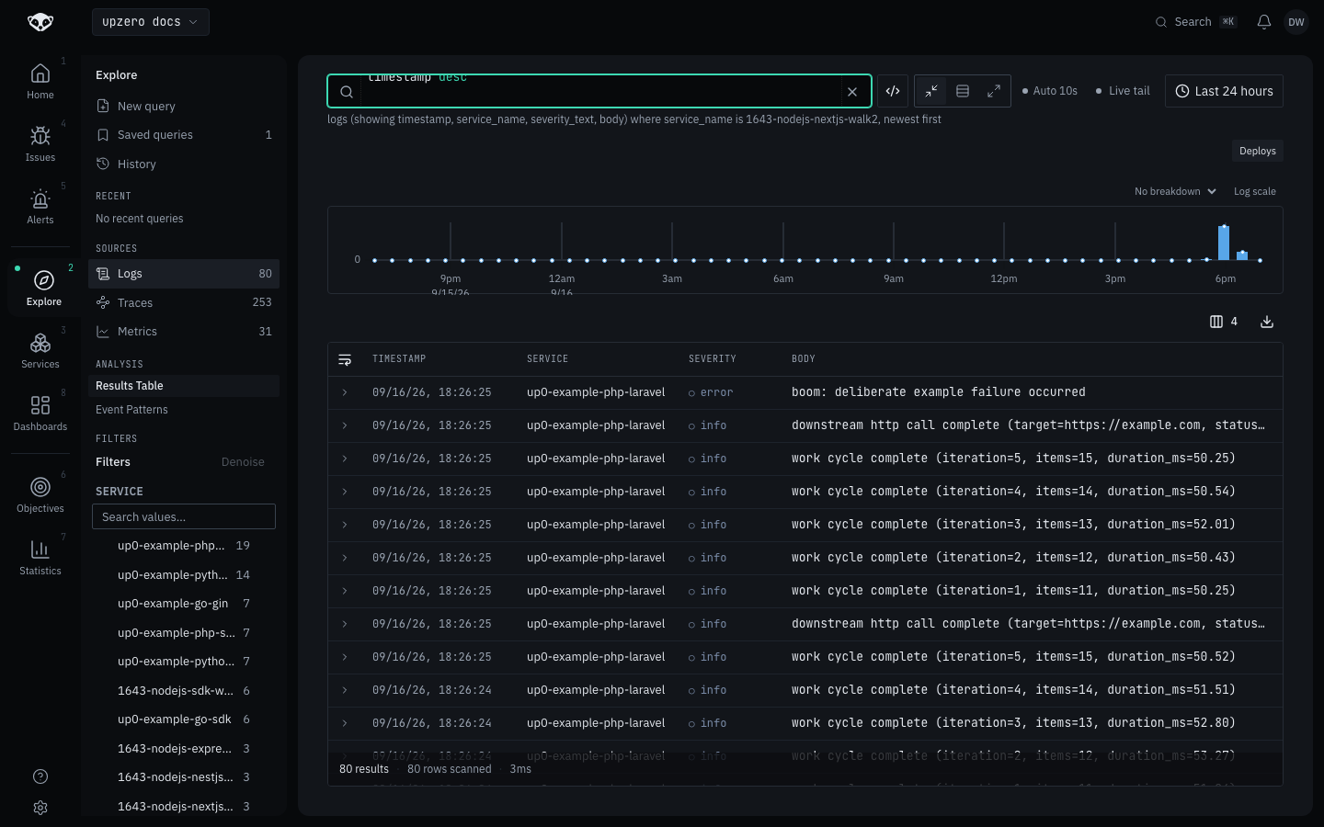Screen dimensions: 1324x827
Task: Click the Search values input field
Action: (x=184, y=516)
